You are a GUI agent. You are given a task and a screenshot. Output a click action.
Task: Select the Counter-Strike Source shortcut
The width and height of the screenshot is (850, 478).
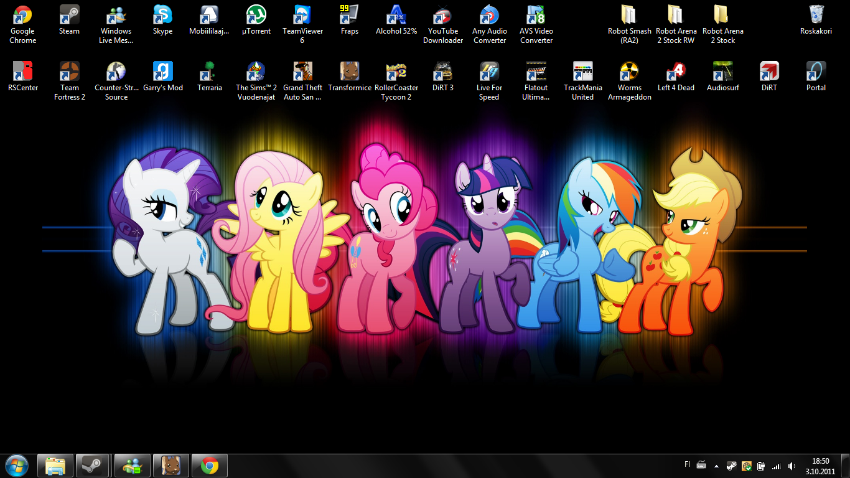click(116, 82)
